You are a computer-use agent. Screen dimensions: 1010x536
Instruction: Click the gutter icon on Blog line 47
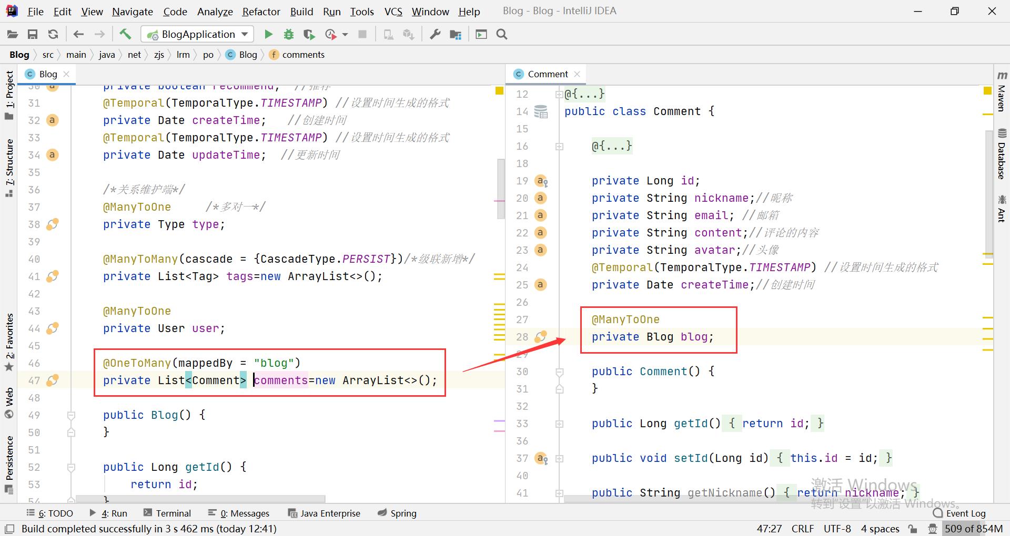(52, 380)
